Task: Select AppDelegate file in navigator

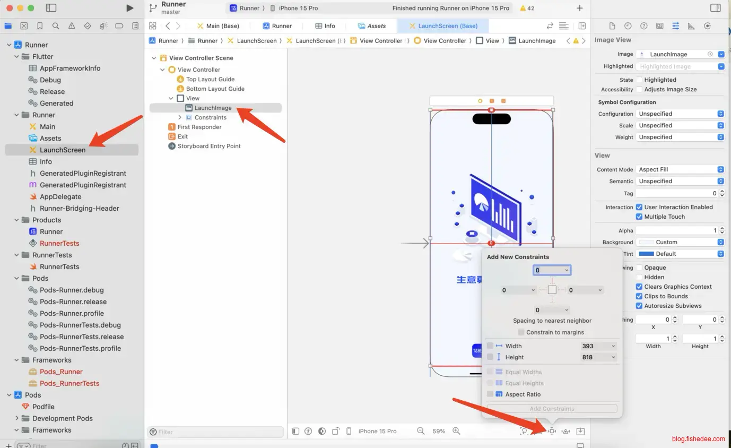Action: coord(60,196)
